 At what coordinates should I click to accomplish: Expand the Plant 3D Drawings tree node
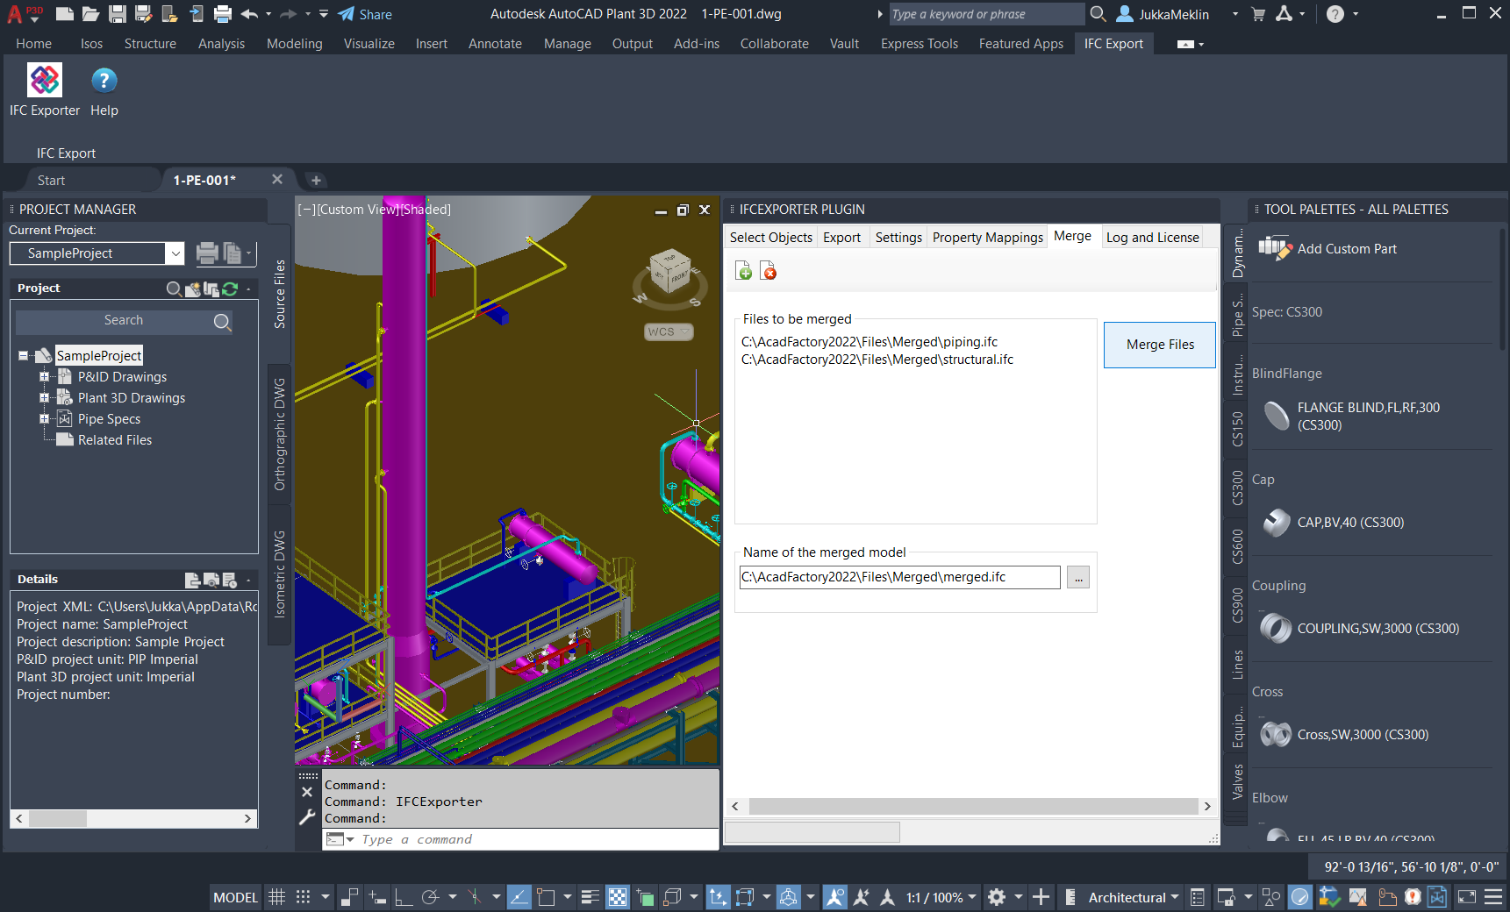(x=44, y=398)
